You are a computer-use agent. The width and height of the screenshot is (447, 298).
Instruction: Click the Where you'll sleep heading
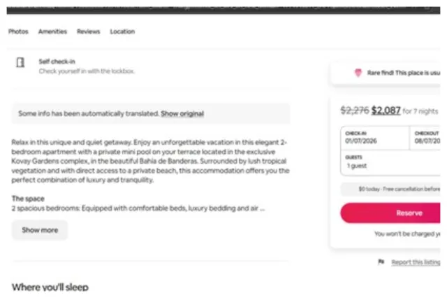point(50,287)
